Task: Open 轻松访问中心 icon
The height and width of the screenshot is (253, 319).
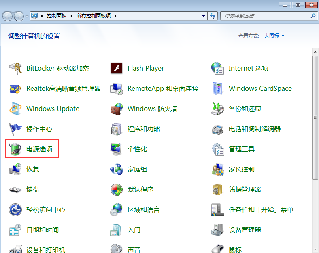Action: pos(15,210)
